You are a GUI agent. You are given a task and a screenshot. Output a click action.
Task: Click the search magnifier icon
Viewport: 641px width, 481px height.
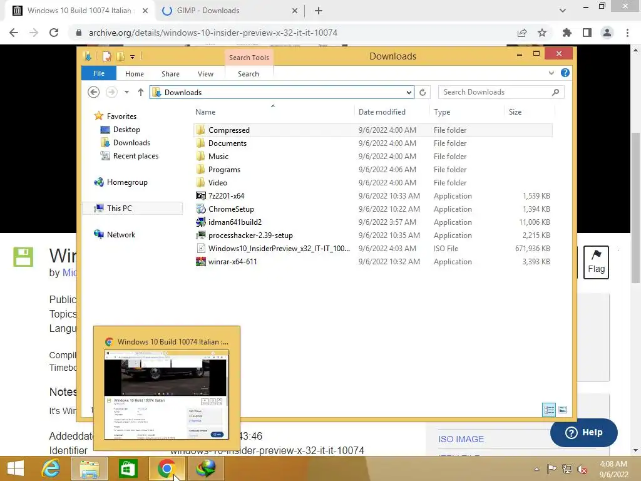[x=556, y=93]
